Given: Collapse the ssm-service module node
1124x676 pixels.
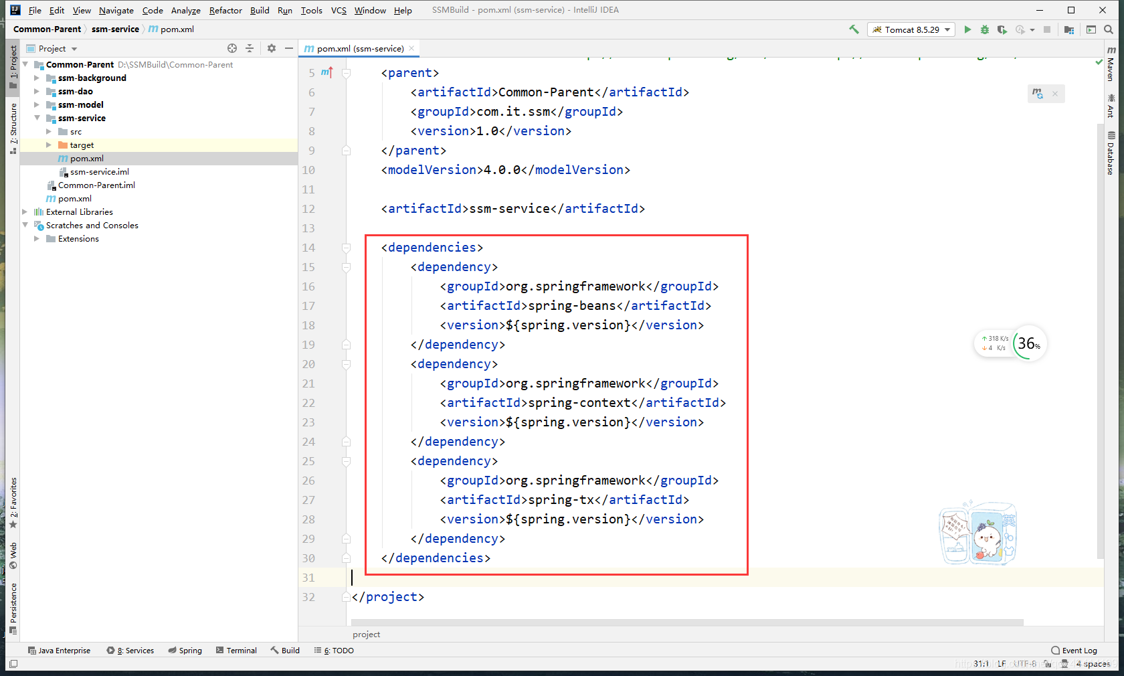Looking at the screenshot, I should [37, 118].
